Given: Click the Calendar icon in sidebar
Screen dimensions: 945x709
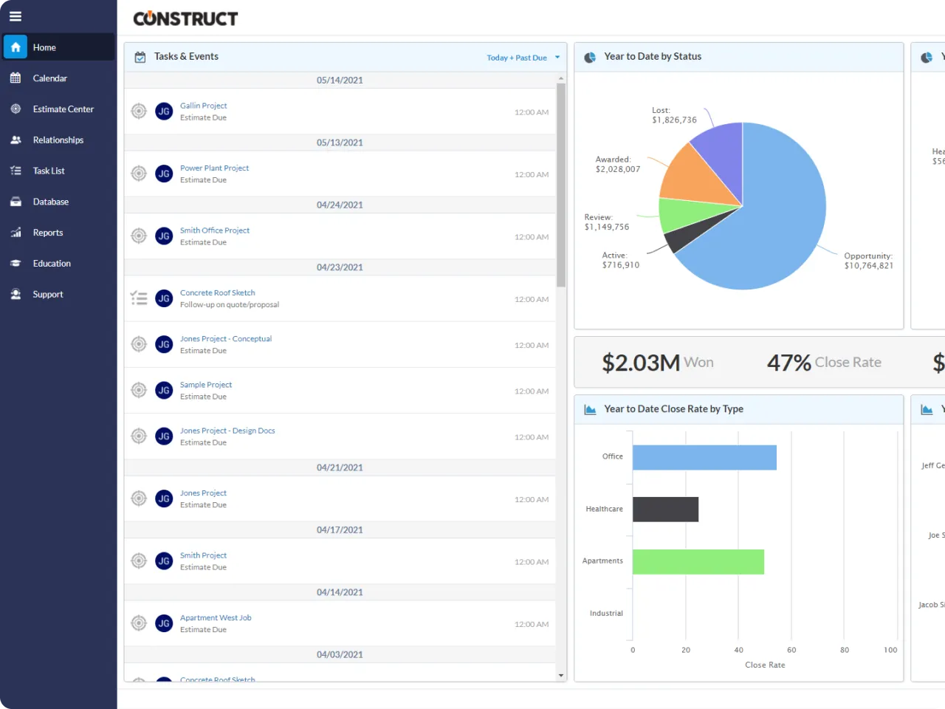Looking at the screenshot, I should pyautogui.click(x=16, y=78).
